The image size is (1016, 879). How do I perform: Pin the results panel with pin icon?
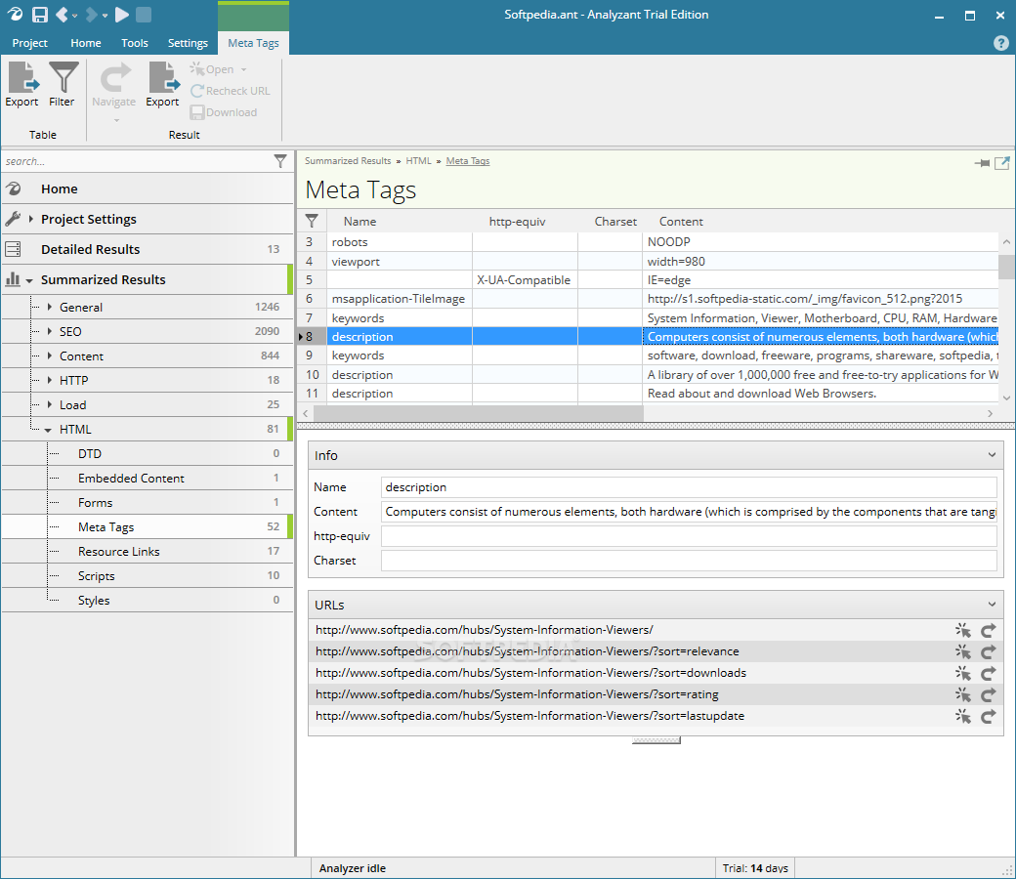[x=982, y=163]
